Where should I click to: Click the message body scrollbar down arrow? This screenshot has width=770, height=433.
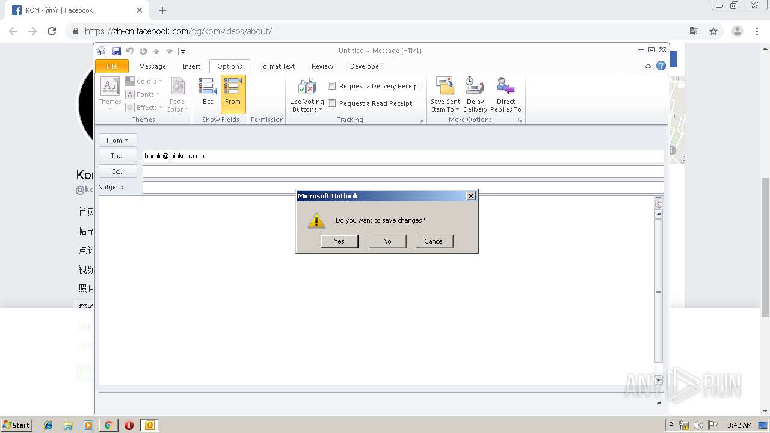(x=659, y=380)
